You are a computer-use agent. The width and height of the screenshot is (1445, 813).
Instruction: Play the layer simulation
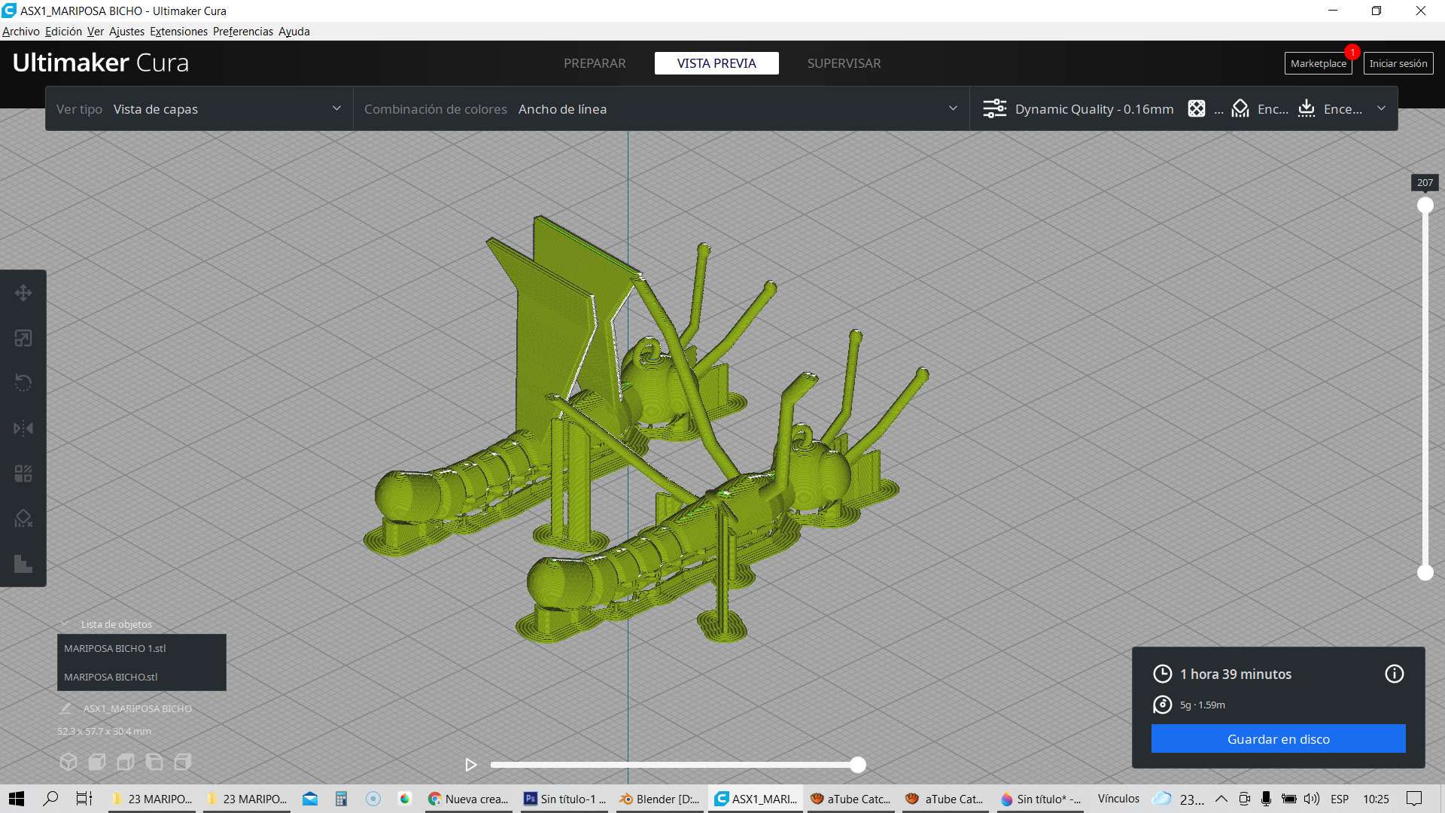471,765
